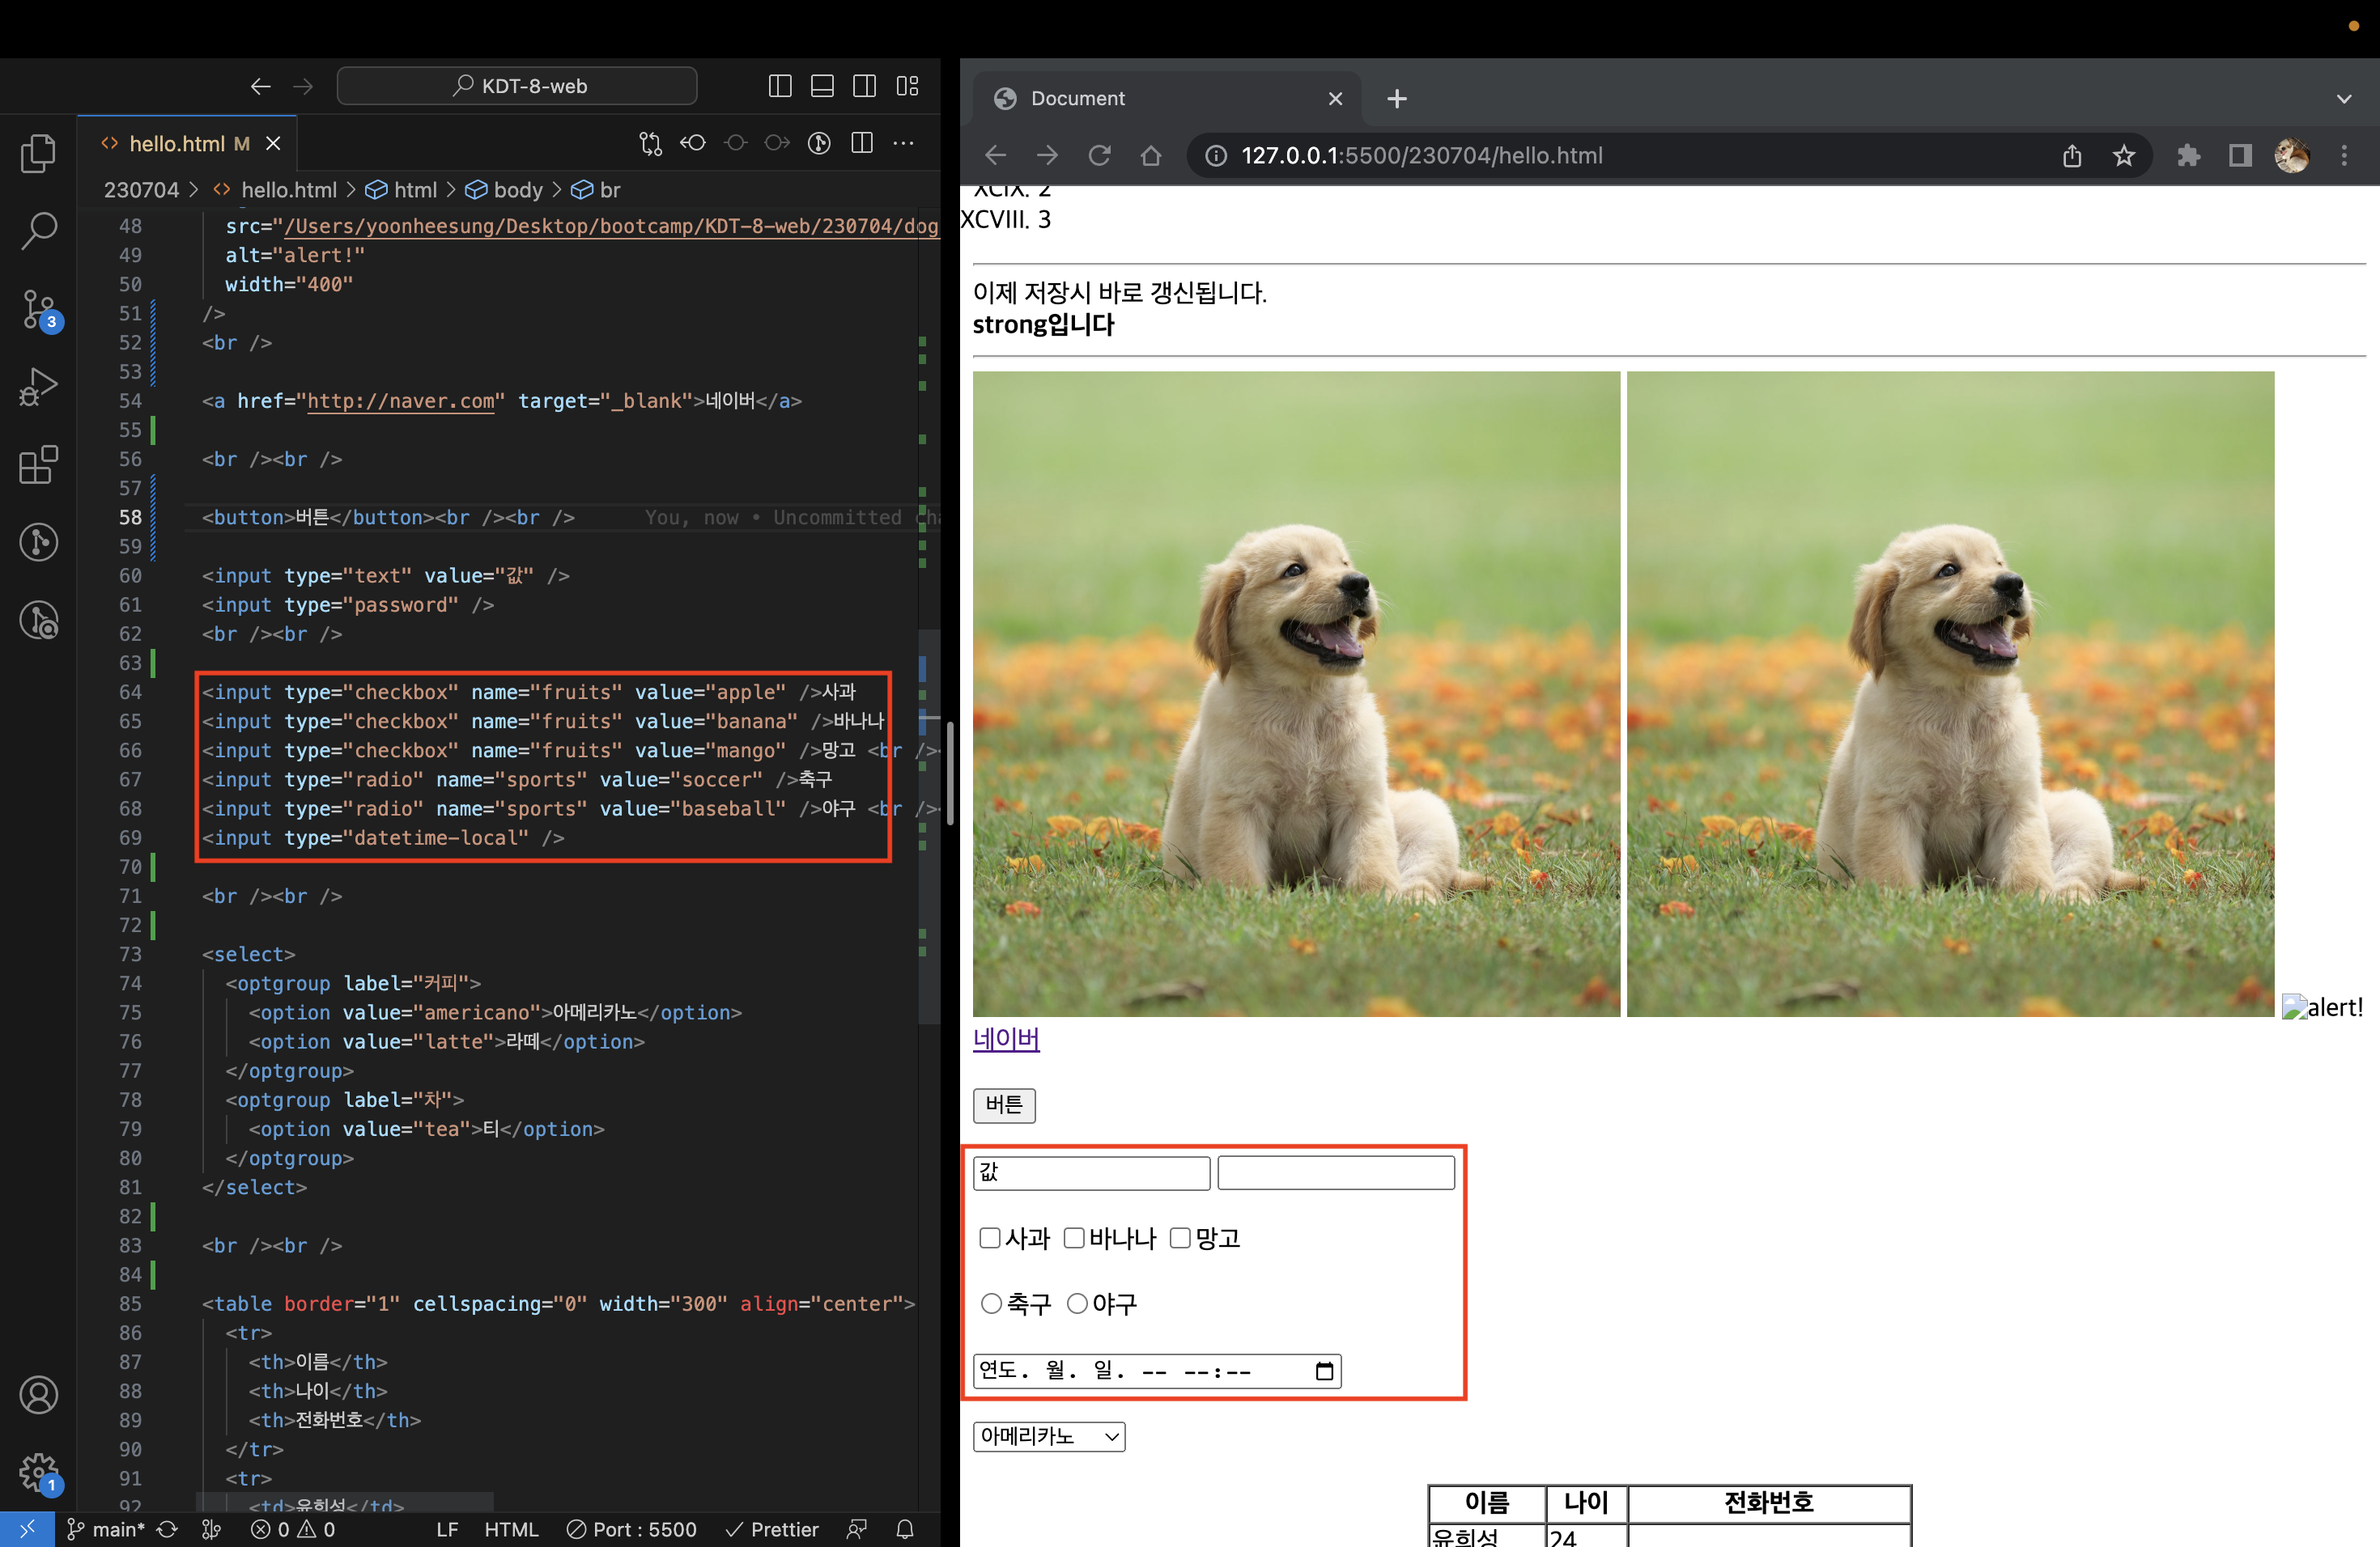Click the Open Changes compare icon in editor toolbar
The image size is (2380, 1547).
[650, 144]
